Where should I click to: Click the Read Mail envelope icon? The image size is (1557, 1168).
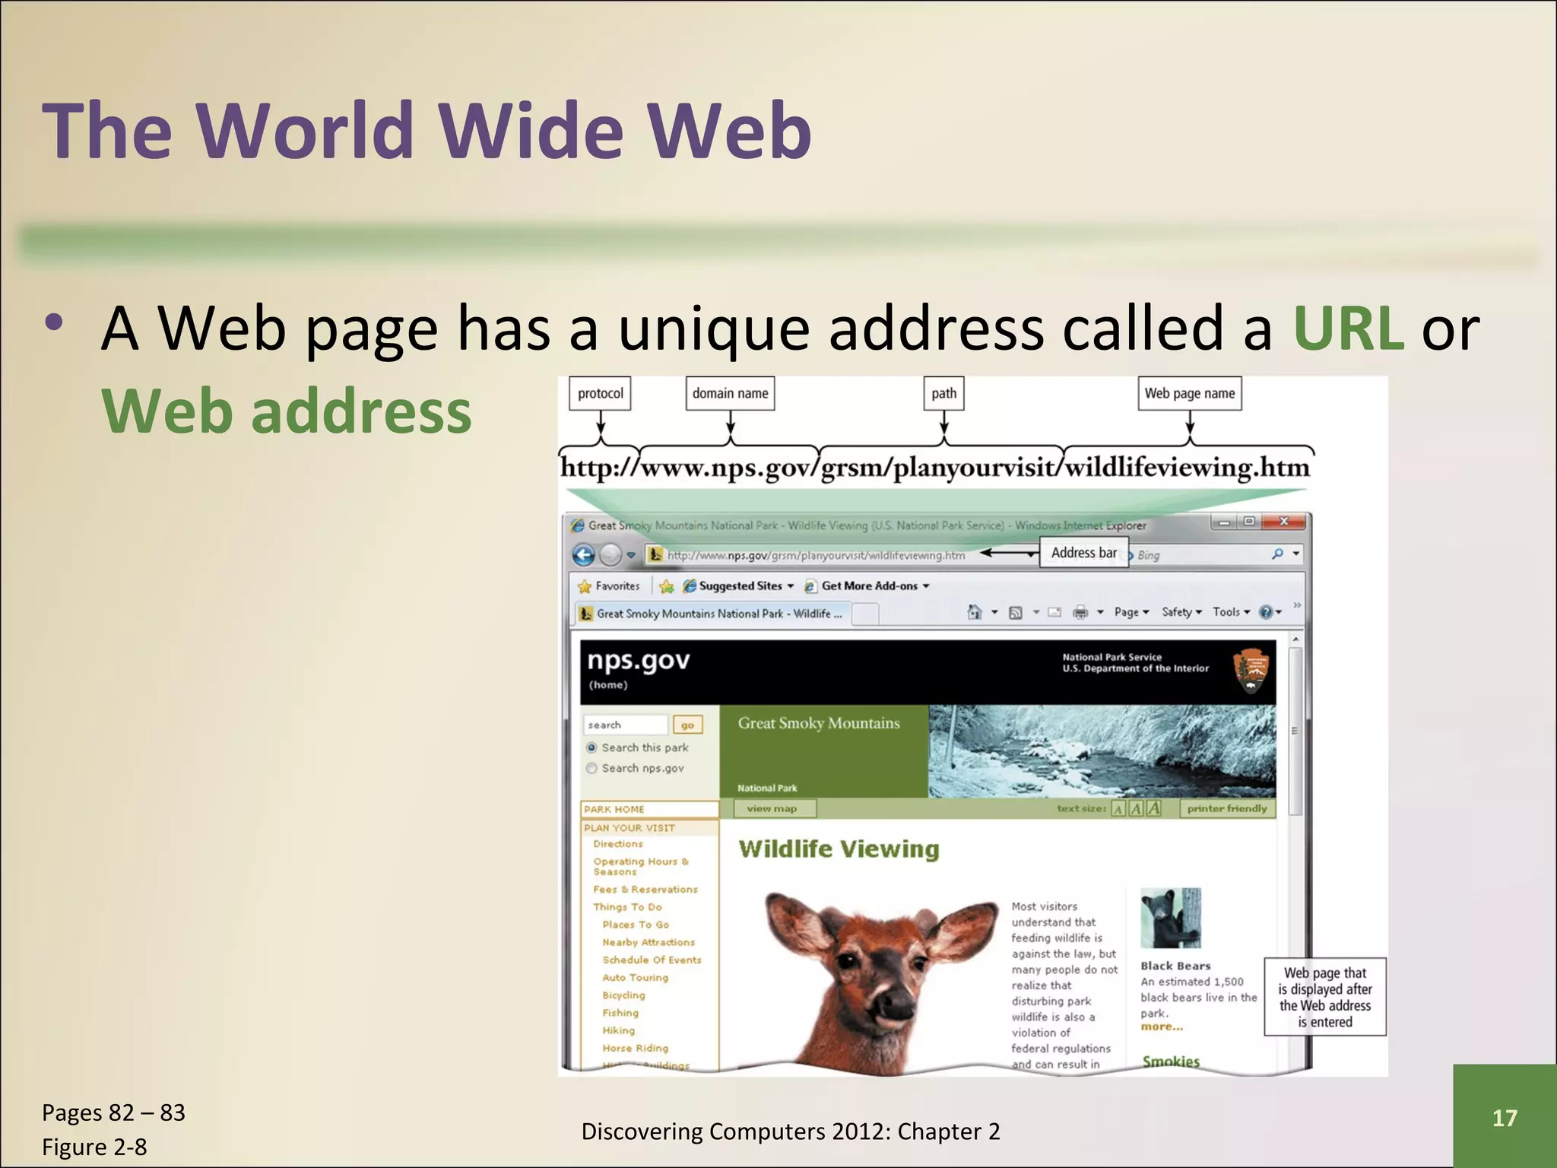(x=1054, y=613)
